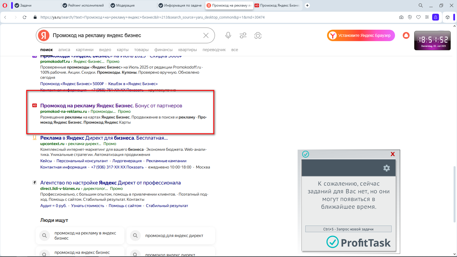Expand the все search categories
Screen dimensions: 457x257
pyautogui.click(x=235, y=50)
